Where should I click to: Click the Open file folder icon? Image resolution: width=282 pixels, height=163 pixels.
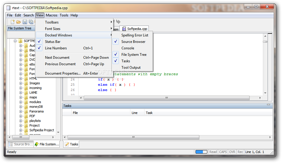pos(19,22)
